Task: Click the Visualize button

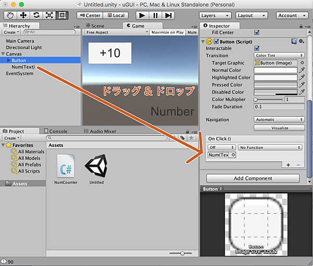Action: pyautogui.click(x=279, y=128)
